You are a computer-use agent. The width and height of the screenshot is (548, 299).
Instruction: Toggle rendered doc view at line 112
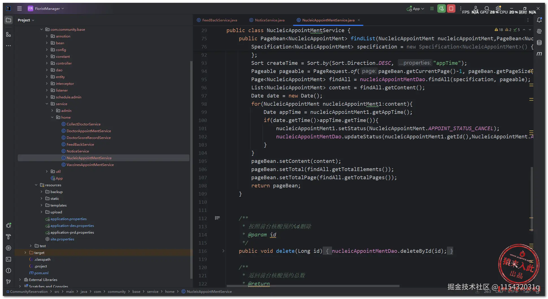pyautogui.click(x=217, y=218)
